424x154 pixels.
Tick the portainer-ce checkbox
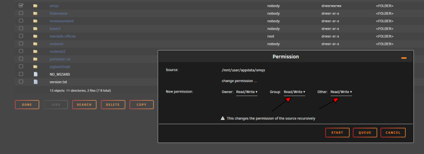[x=21, y=58]
